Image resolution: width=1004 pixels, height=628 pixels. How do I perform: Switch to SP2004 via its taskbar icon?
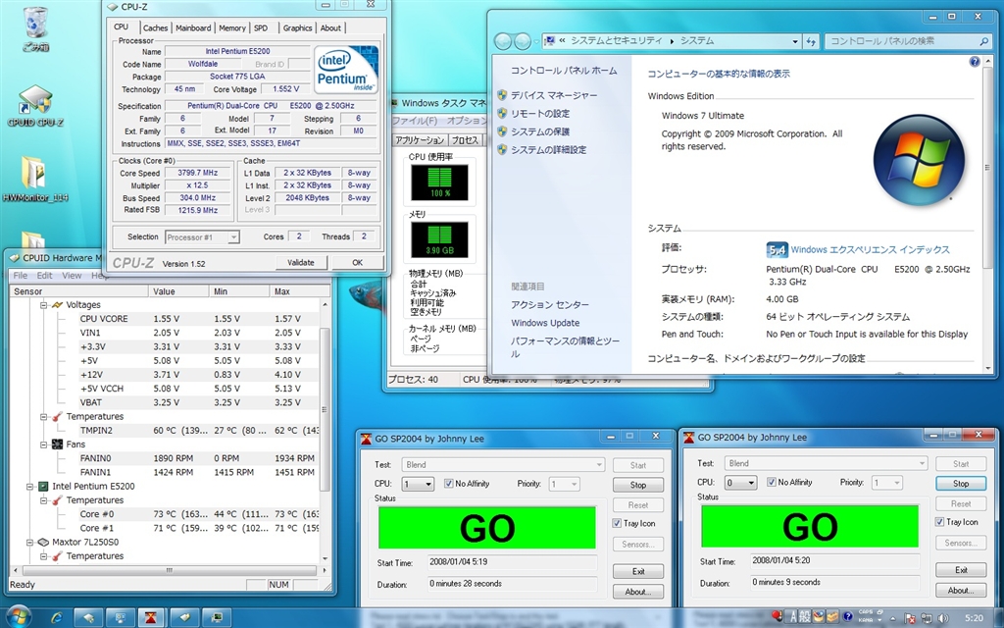(x=152, y=616)
